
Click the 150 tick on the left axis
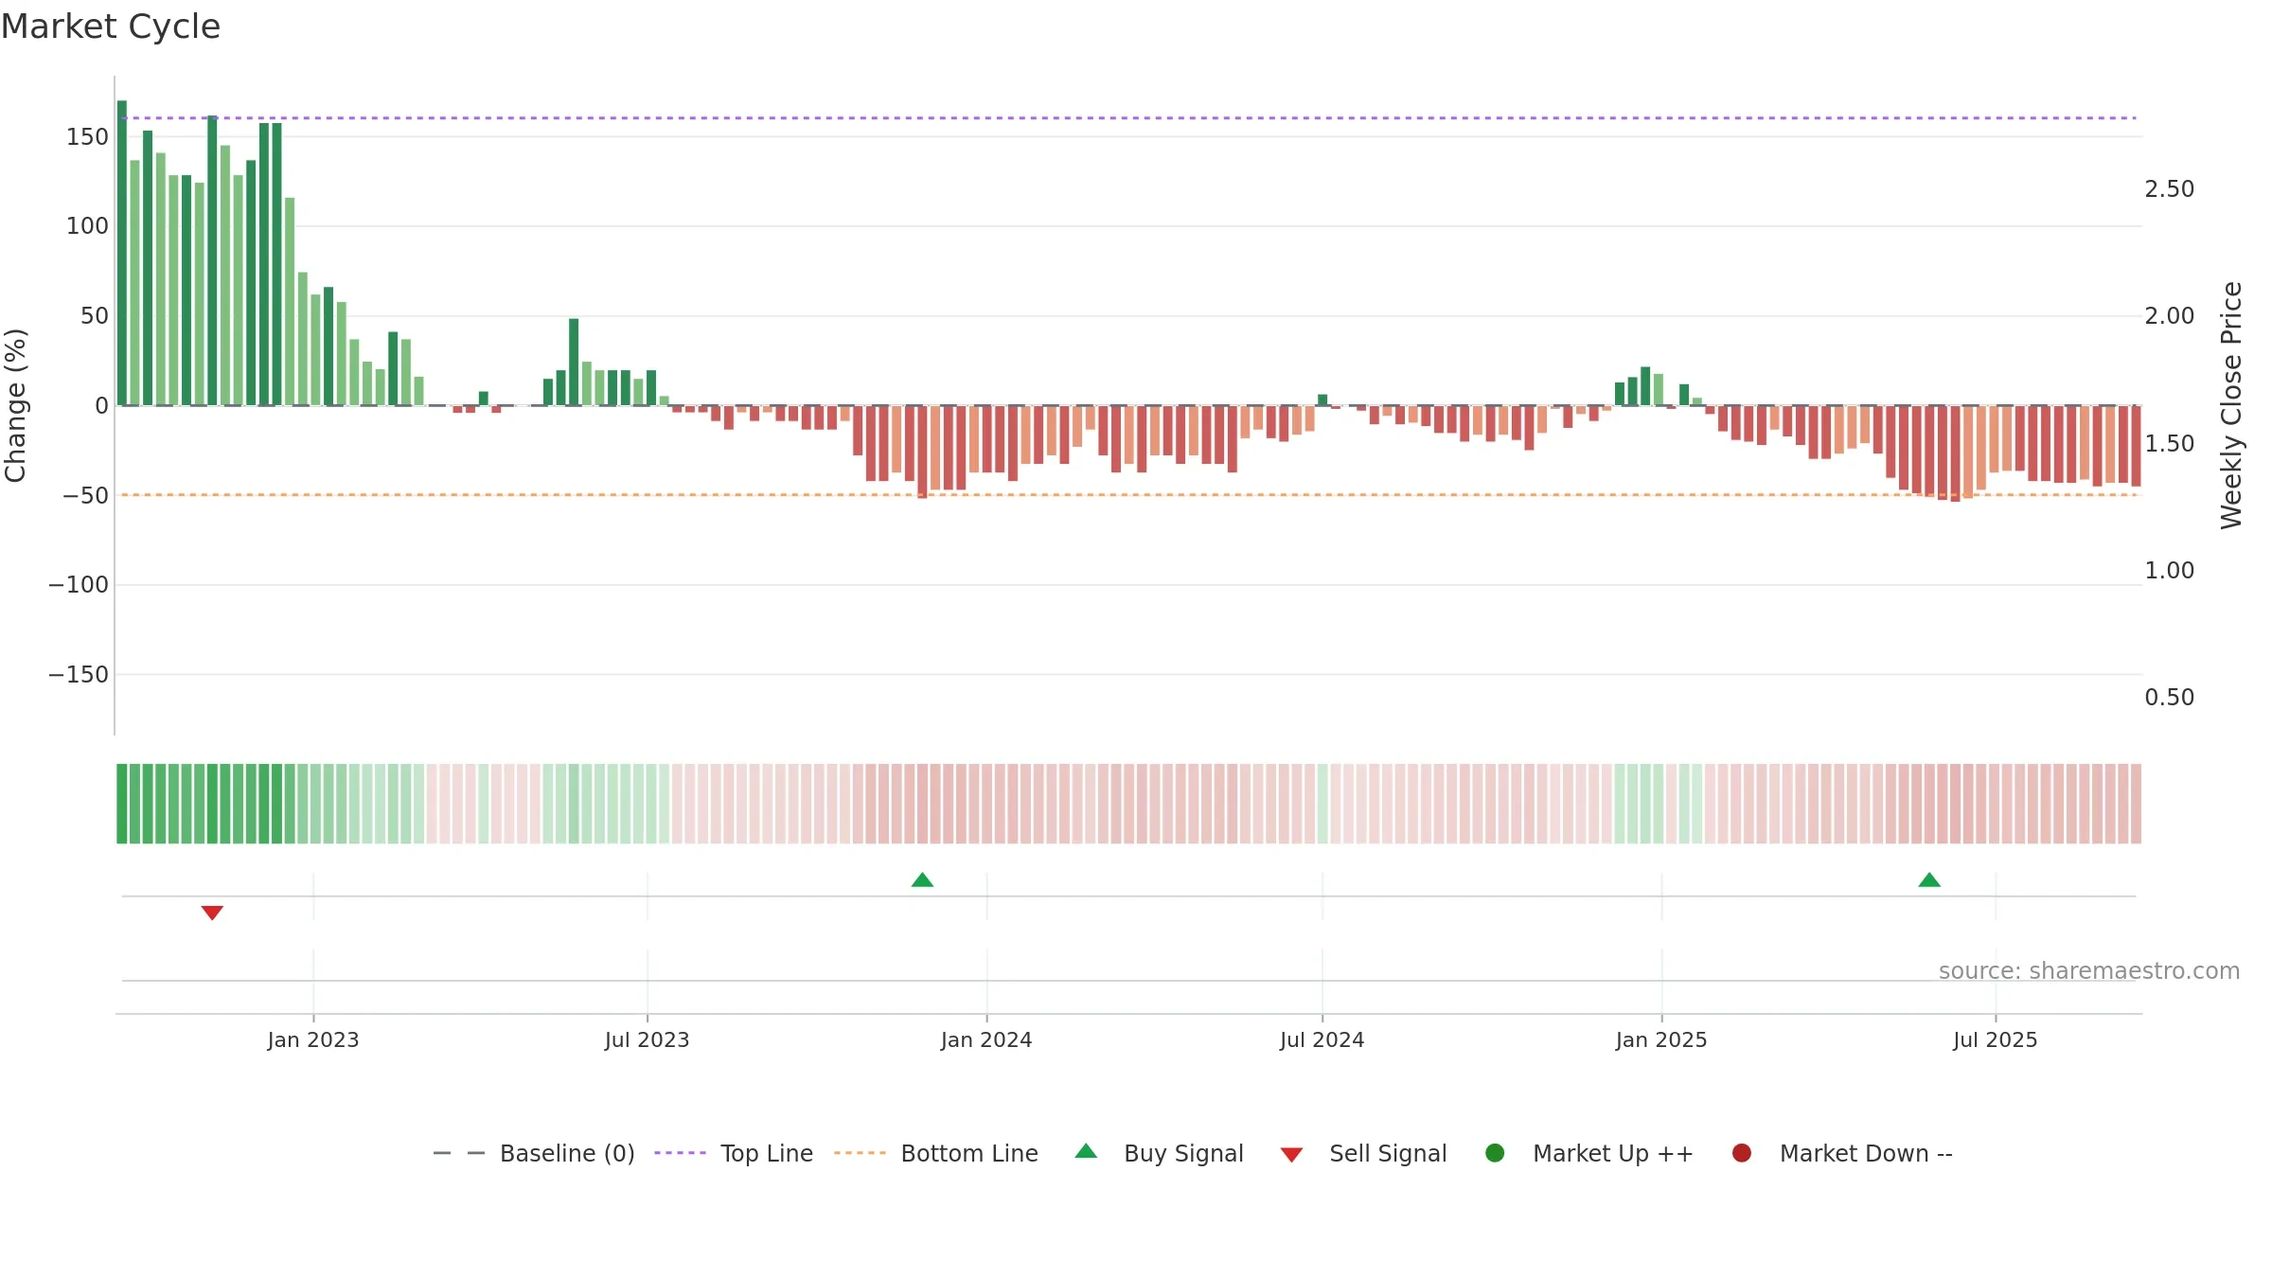[87, 137]
